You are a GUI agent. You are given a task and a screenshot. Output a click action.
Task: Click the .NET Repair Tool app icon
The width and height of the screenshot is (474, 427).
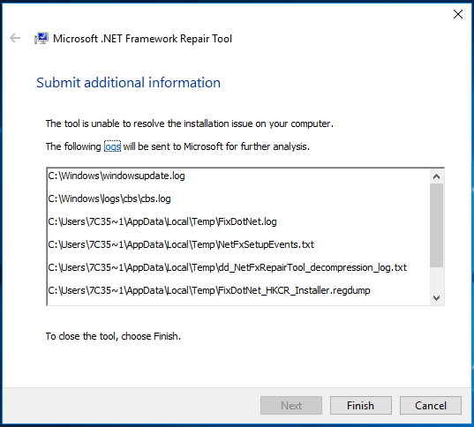click(41, 39)
